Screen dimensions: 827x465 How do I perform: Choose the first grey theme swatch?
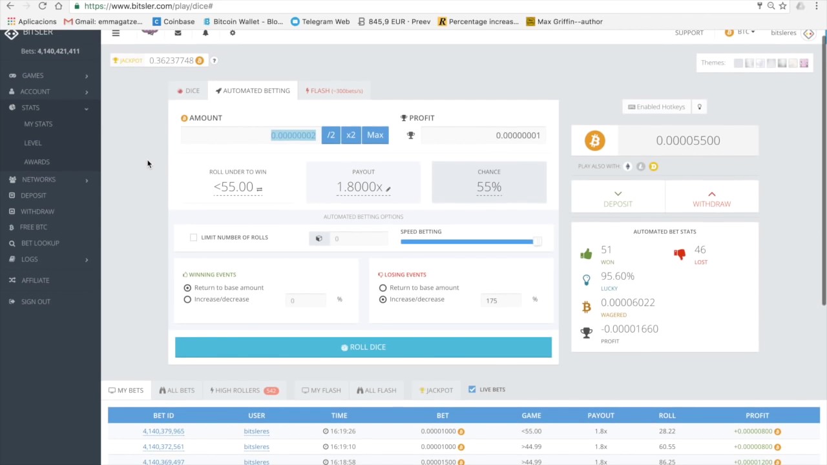[738, 63]
